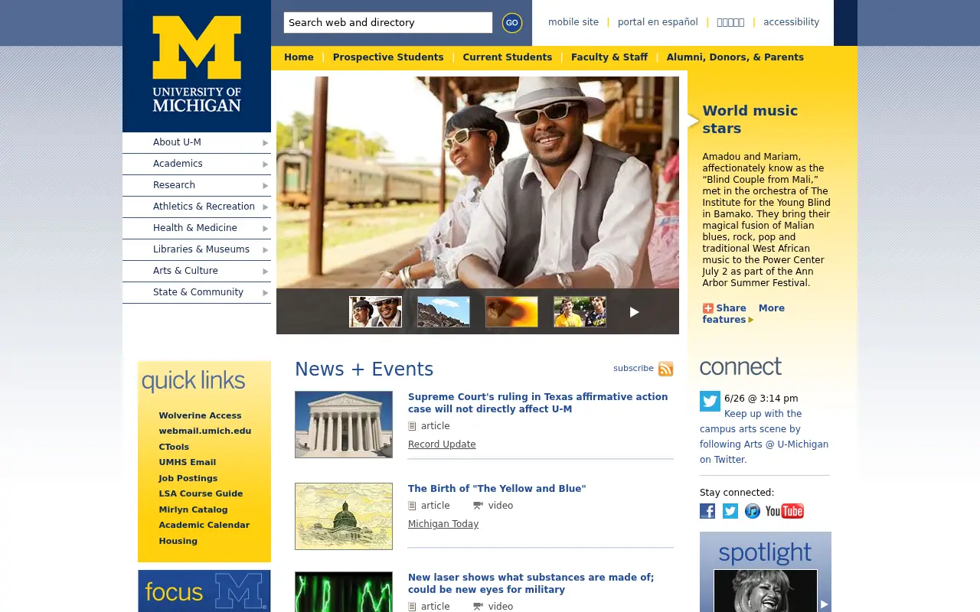Screen dimensions: 980x612
Task: Open the New laser shows substances headline
Action: pos(531,584)
